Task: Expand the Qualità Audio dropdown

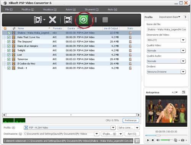Action: (183, 61)
